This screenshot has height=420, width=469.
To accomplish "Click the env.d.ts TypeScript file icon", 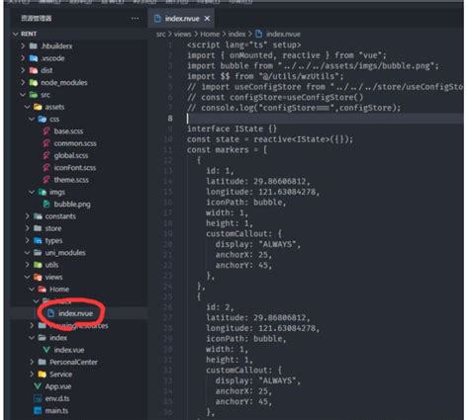I will pyautogui.click(x=38, y=399).
